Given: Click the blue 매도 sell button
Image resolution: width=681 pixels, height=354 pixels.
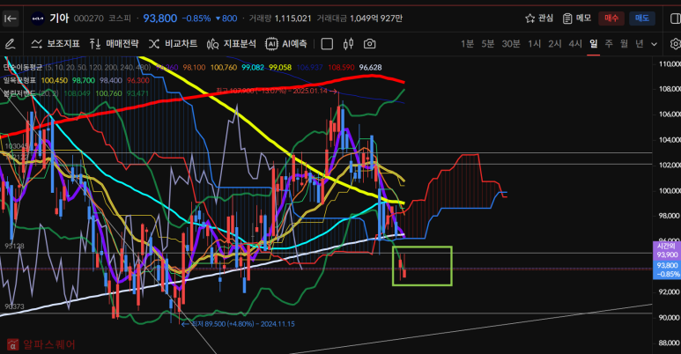Looking at the screenshot, I should coord(642,18).
